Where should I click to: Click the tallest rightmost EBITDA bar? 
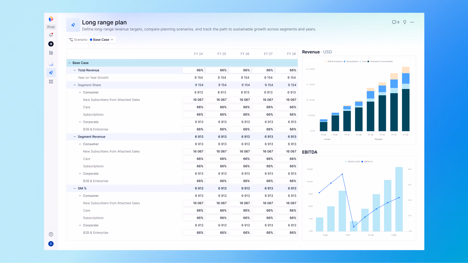pyautogui.click(x=399, y=199)
